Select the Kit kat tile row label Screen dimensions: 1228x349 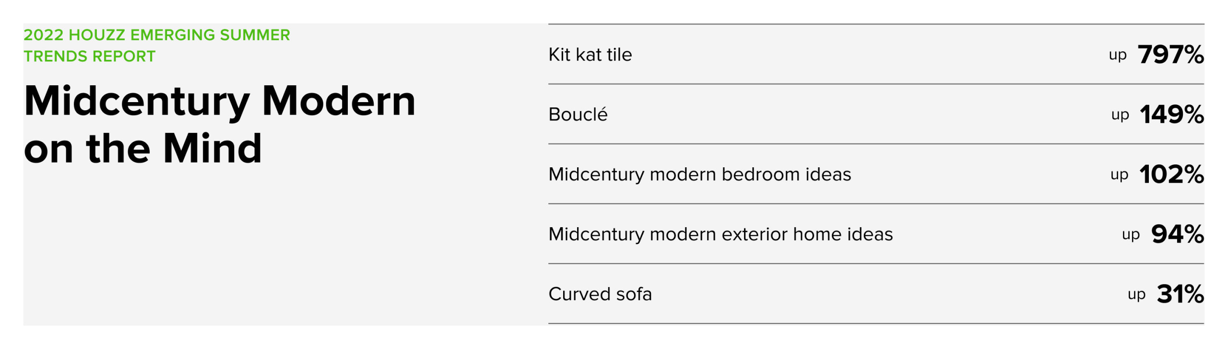click(x=590, y=55)
